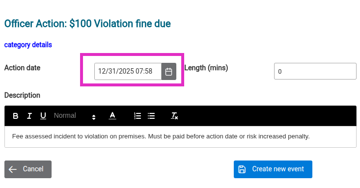
Task: Clear text formatting in the editor
Action: pos(174,116)
